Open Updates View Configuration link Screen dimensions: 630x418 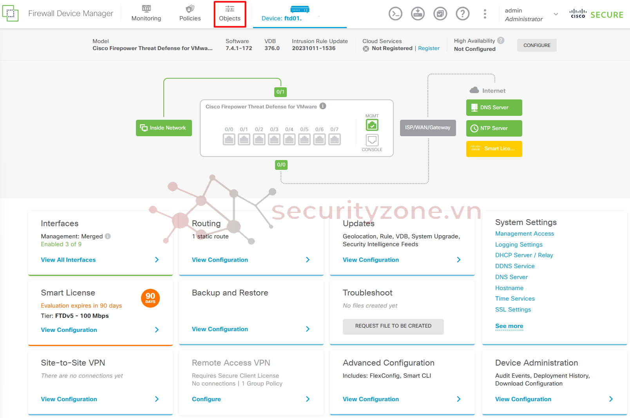[x=371, y=259]
